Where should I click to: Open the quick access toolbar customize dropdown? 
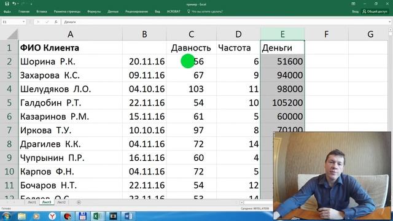31,4
